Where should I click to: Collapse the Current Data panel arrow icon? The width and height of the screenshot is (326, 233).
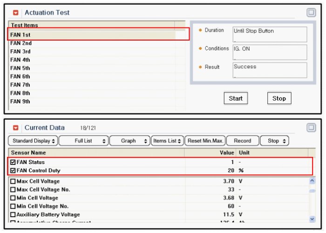click(16, 128)
